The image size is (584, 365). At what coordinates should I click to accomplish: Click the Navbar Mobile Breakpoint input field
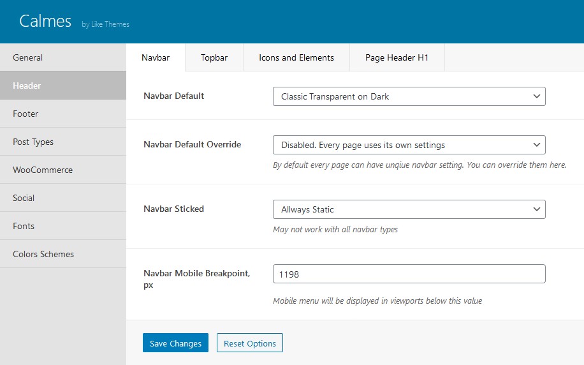(x=409, y=274)
